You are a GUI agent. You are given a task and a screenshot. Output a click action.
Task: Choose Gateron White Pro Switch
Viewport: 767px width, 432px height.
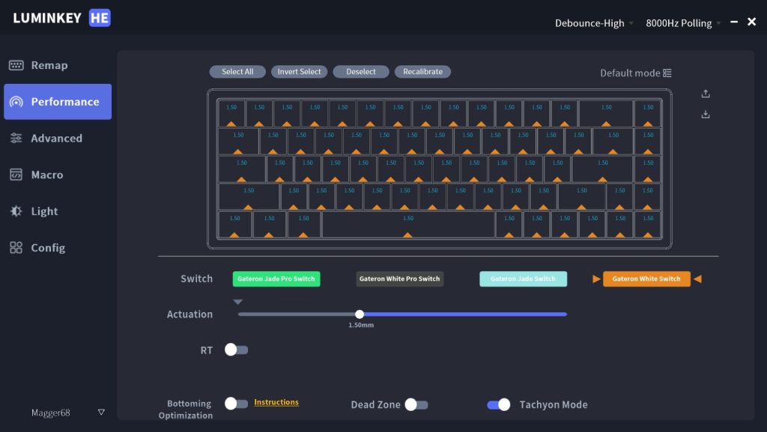pos(400,279)
